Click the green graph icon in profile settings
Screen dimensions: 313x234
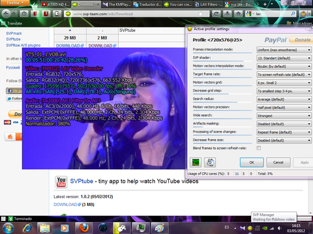[x=196, y=162]
